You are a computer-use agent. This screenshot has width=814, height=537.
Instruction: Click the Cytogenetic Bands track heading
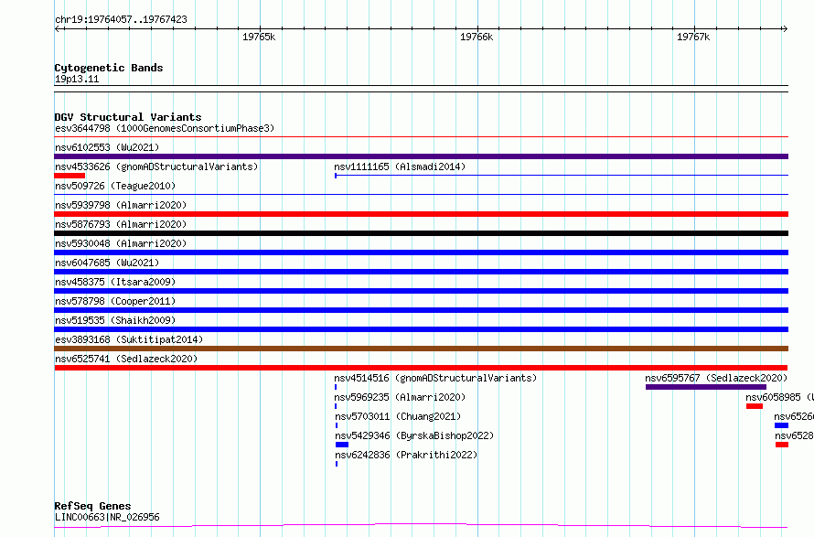pyautogui.click(x=109, y=68)
